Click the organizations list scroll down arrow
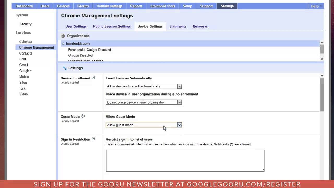This screenshot has height=188, width=334. click(x=322, y=59)
